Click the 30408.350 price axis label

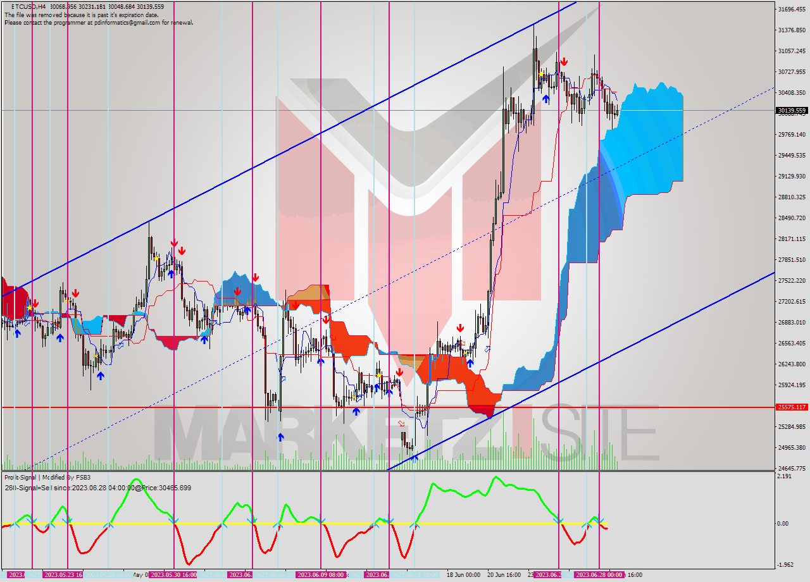[x=792, y=92]
